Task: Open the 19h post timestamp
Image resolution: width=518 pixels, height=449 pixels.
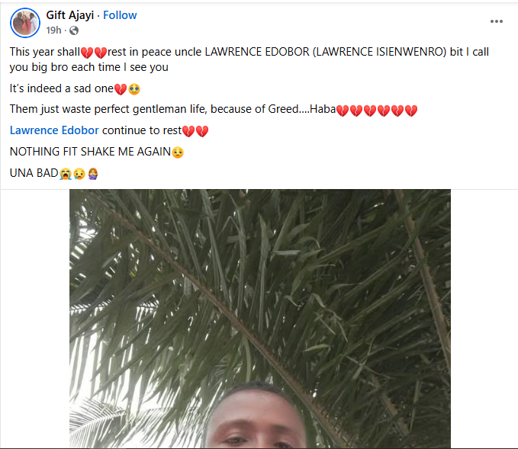Action: [53, 30]
